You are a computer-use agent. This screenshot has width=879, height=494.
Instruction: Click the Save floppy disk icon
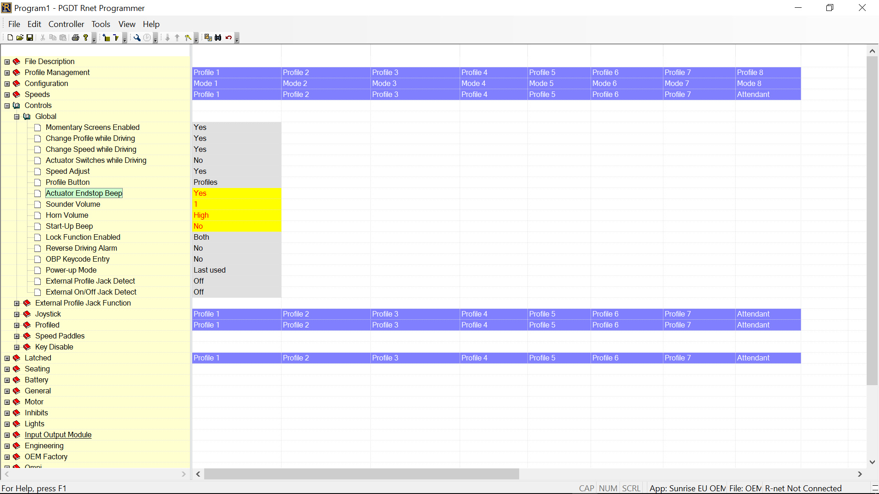tap(30, 38)
